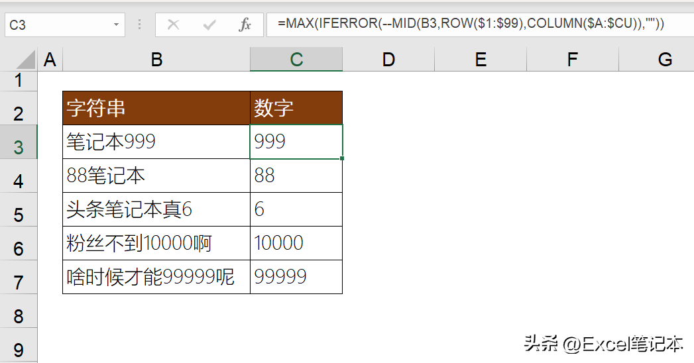Expand the Name Box dropdown arrow

point(116,25)
